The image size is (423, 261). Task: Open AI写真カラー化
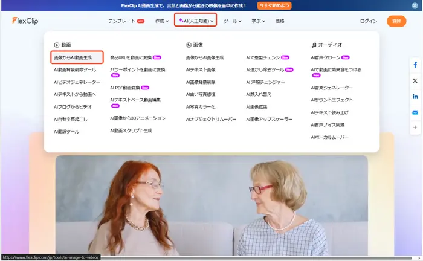pyautogui.click(x=201, y=107)
